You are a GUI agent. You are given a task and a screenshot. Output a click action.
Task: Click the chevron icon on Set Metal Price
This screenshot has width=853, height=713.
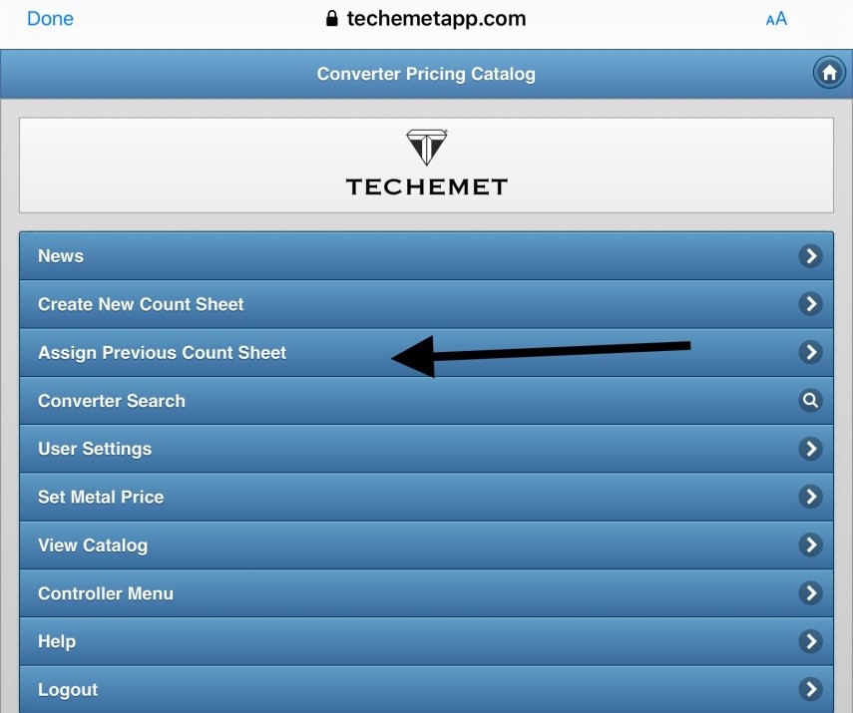811,497
